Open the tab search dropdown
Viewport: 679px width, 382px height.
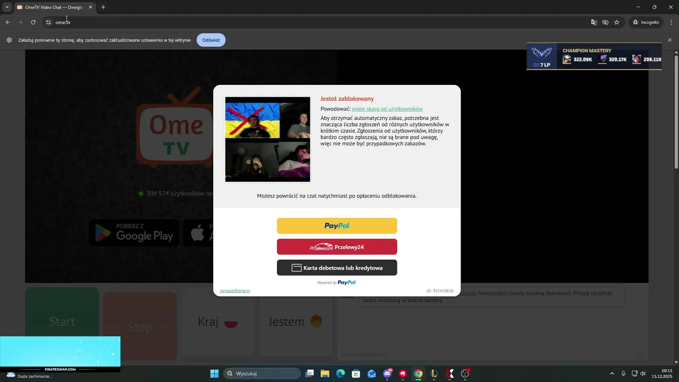(7, 7)
